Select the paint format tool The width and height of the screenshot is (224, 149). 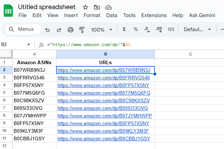click(x=82, y=30)
